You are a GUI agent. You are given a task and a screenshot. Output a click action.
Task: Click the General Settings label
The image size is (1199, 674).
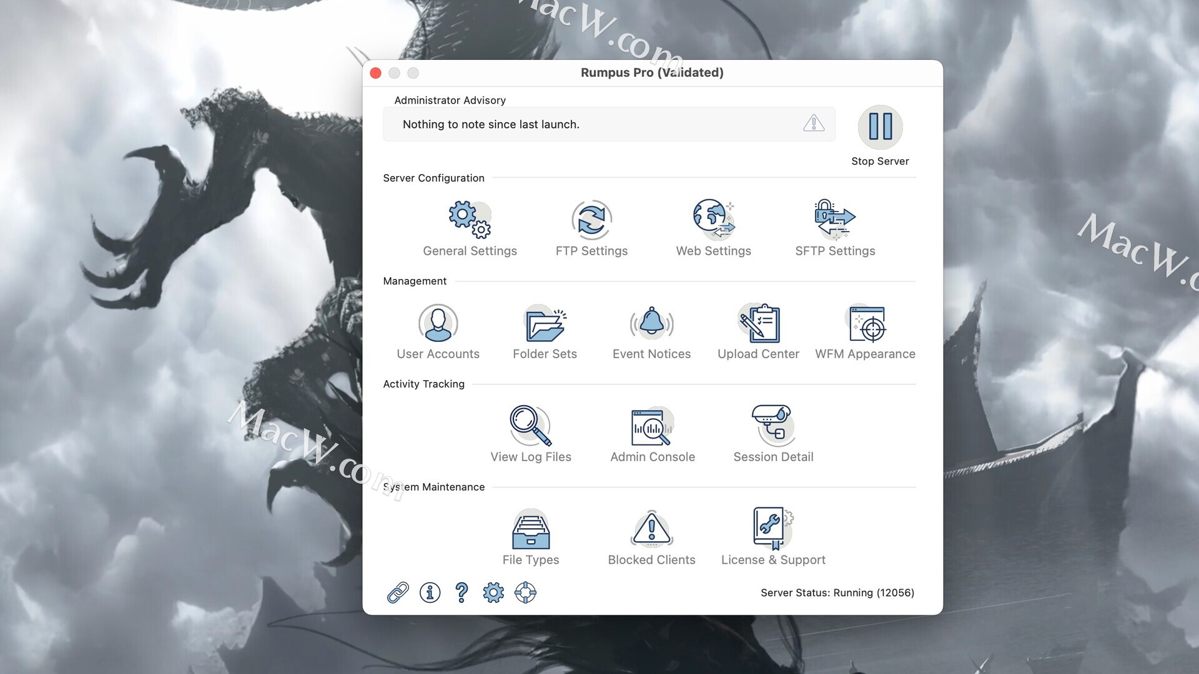pos(470,251)
